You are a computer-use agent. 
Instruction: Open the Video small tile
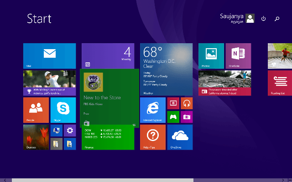pyautogui.click(x=173, y=103)
